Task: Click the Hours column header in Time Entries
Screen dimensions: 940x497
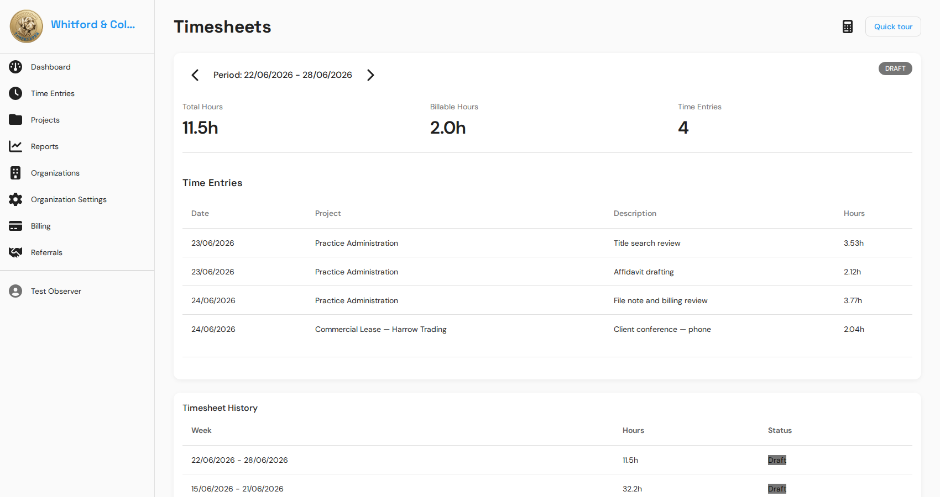Action: (x=854, y=213)
